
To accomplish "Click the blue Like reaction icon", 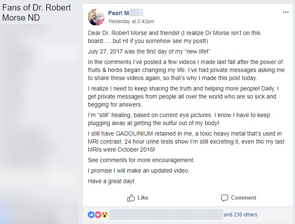I will [91, 215].
